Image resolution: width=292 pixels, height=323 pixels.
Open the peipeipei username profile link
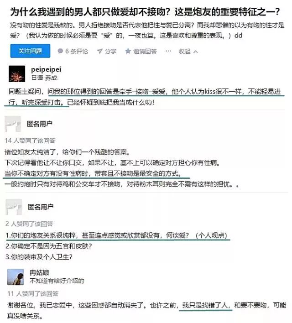pos(46,69)
